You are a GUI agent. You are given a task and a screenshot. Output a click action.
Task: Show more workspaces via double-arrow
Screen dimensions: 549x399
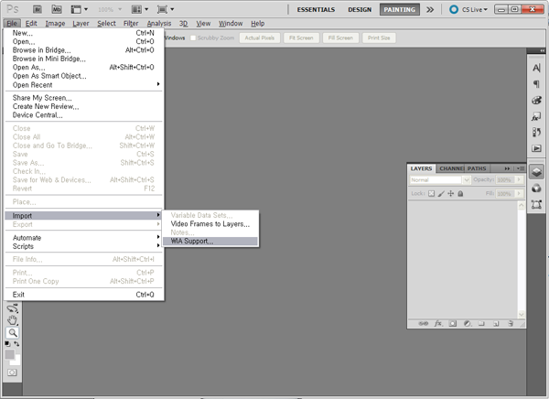[x=430, y=9]
